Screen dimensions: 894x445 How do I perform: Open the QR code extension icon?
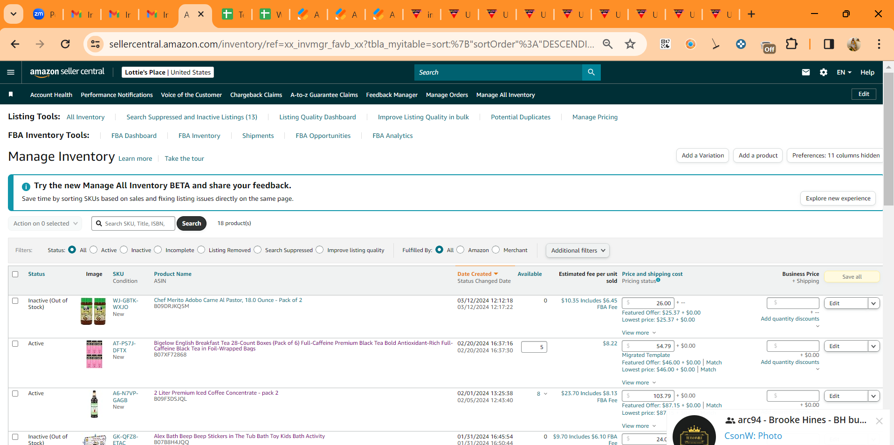[665, 44]
